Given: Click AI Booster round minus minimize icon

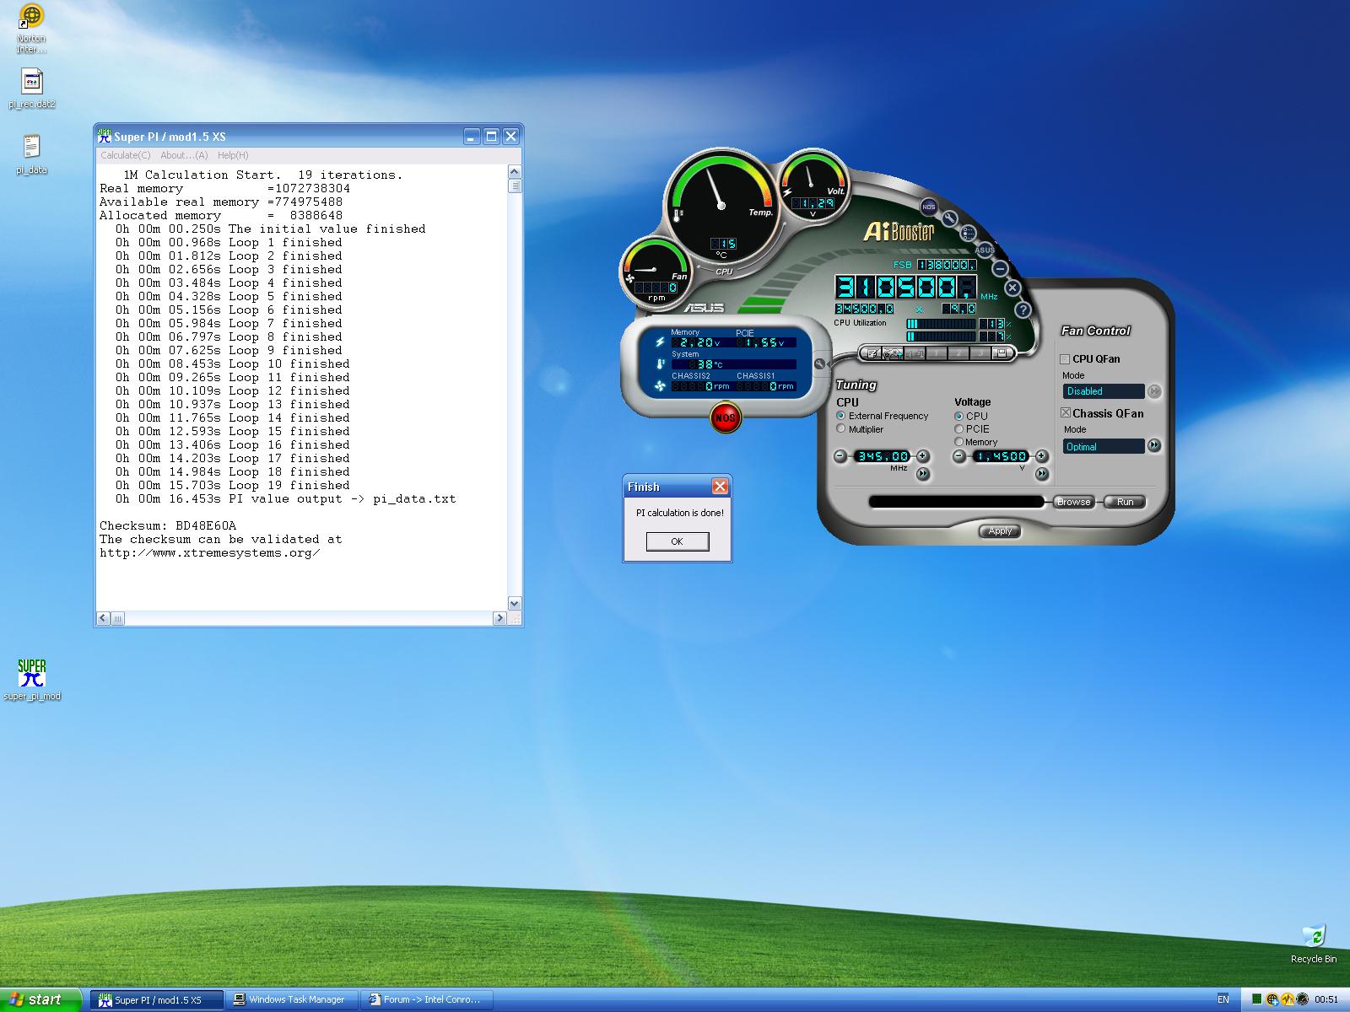Looking at the screenshot, I should point(1000,269).
